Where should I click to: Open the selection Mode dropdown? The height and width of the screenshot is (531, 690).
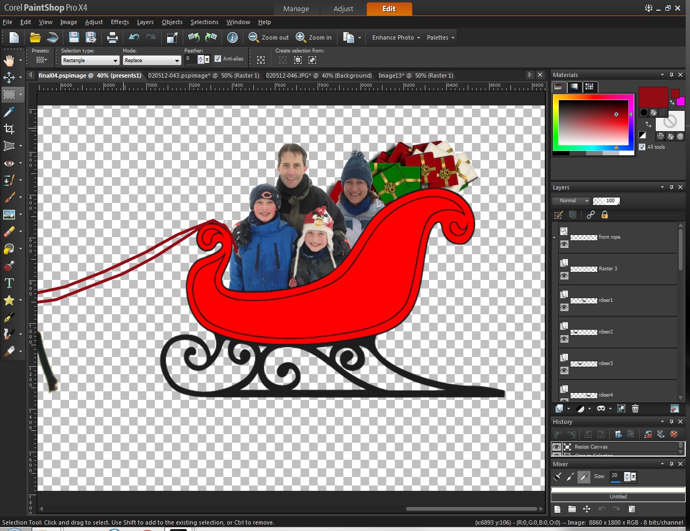tap(152, 60)
